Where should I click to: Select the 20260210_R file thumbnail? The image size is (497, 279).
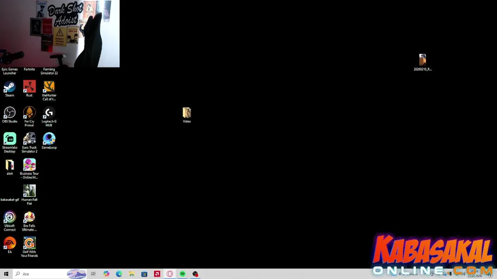tap(422, 62)
